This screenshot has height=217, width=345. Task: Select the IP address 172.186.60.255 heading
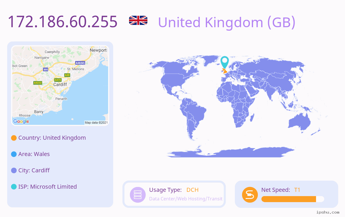point(63,21)
